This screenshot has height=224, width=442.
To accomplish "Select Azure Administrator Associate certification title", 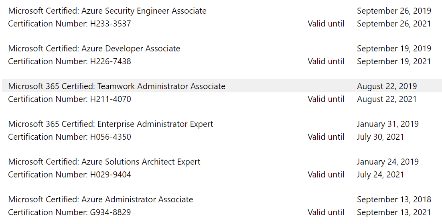I will pos(101,200).
